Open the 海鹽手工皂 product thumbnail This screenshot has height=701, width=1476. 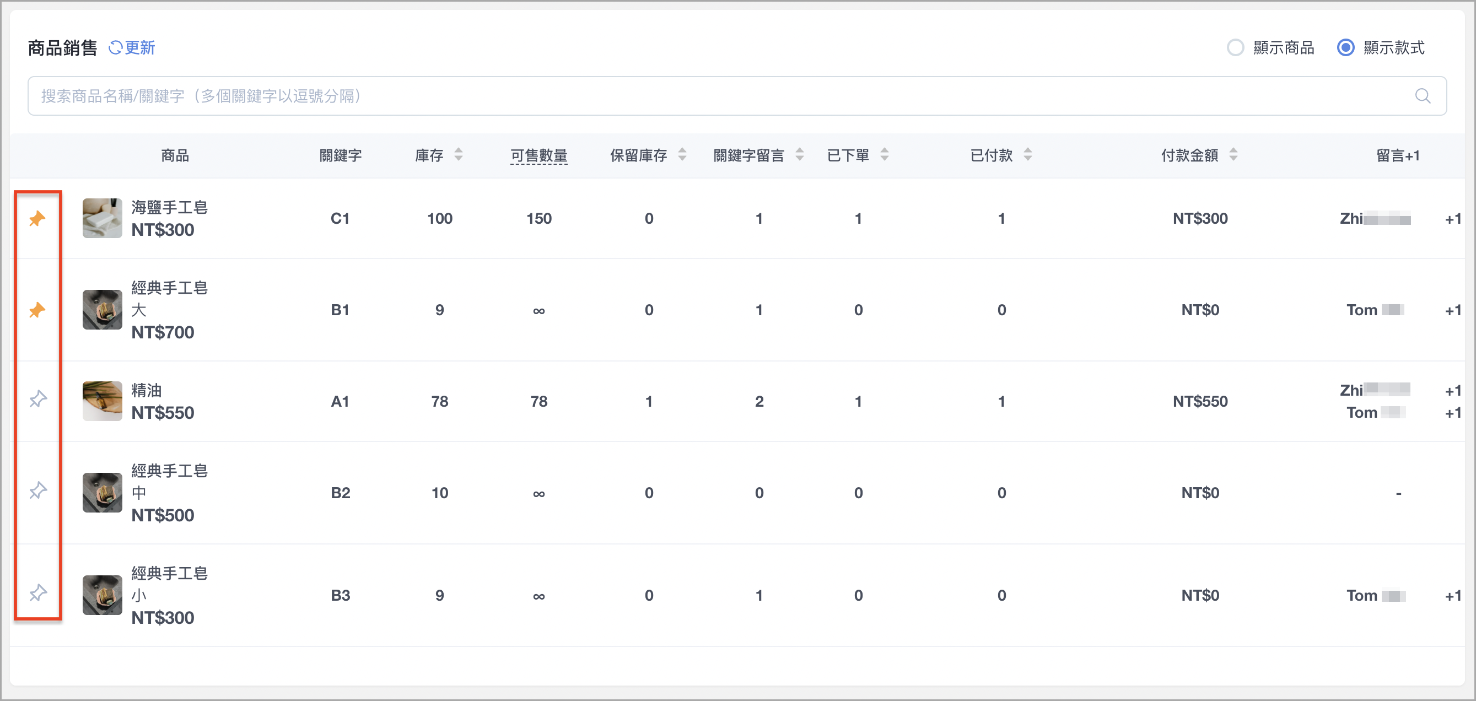(x=102, y=218)
